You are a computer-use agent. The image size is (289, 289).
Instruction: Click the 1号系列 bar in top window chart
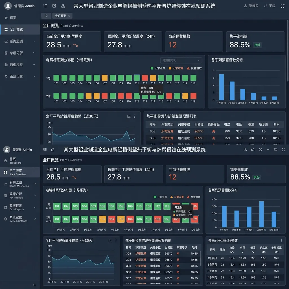coord(221,87)
